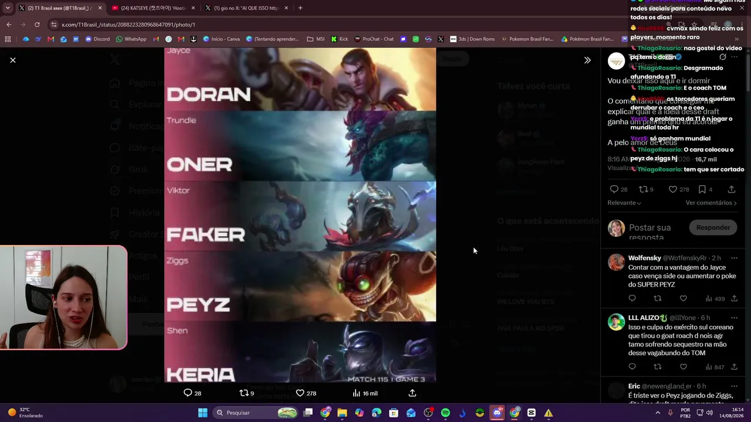751x422 pixels.
Task: Open LLL ALIZO's profile name
Action: point(648,318)
